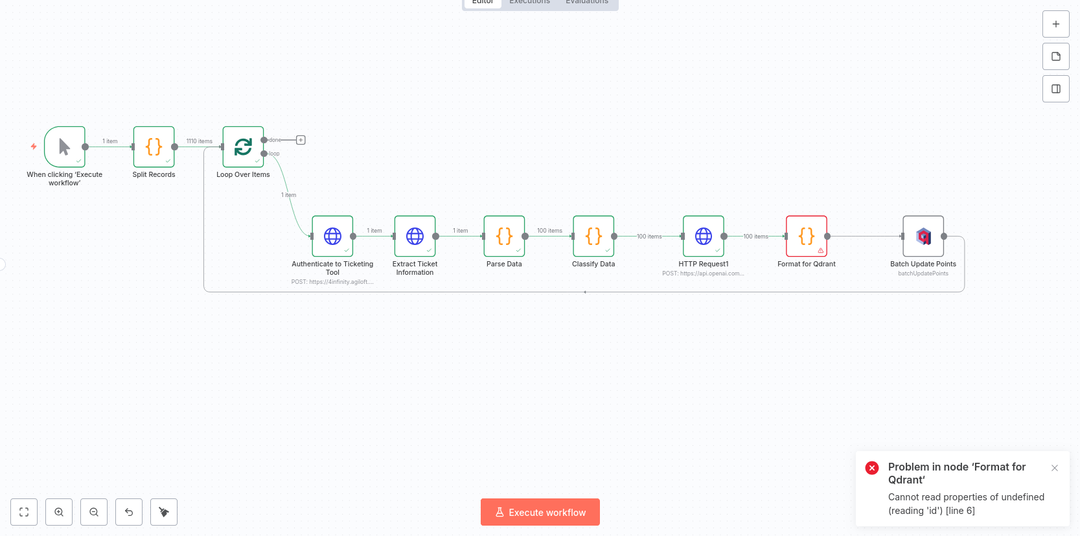Zoom out of the canvas
The height and width of the screenshot is (536, 1080).
(x=94, y=512)
